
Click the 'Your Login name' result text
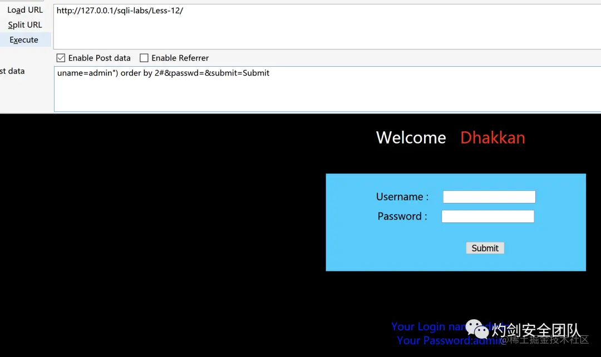click(450, 326)
